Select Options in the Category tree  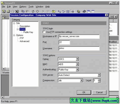[20, 35]
